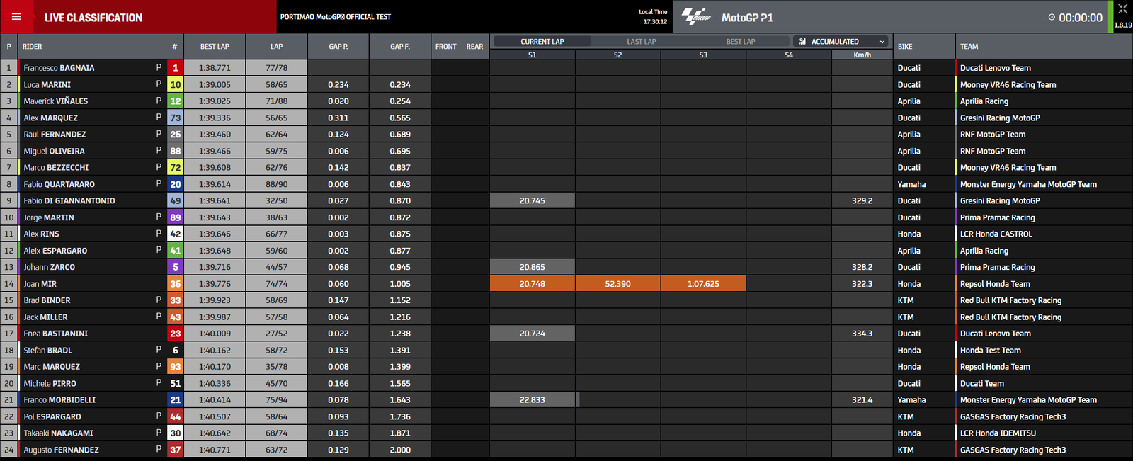Click the Monster Energy Yamaha team in Quartararo's row
This screenshot has width=1133, height=461.
(1028, 184)
